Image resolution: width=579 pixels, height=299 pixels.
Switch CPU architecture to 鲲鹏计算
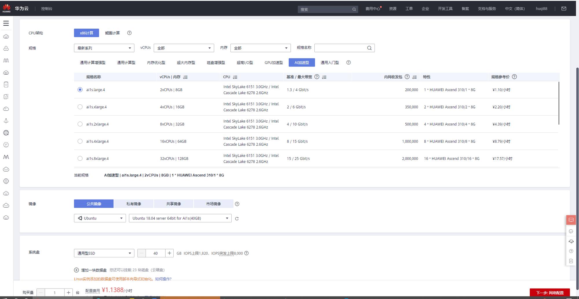[112, 33]
